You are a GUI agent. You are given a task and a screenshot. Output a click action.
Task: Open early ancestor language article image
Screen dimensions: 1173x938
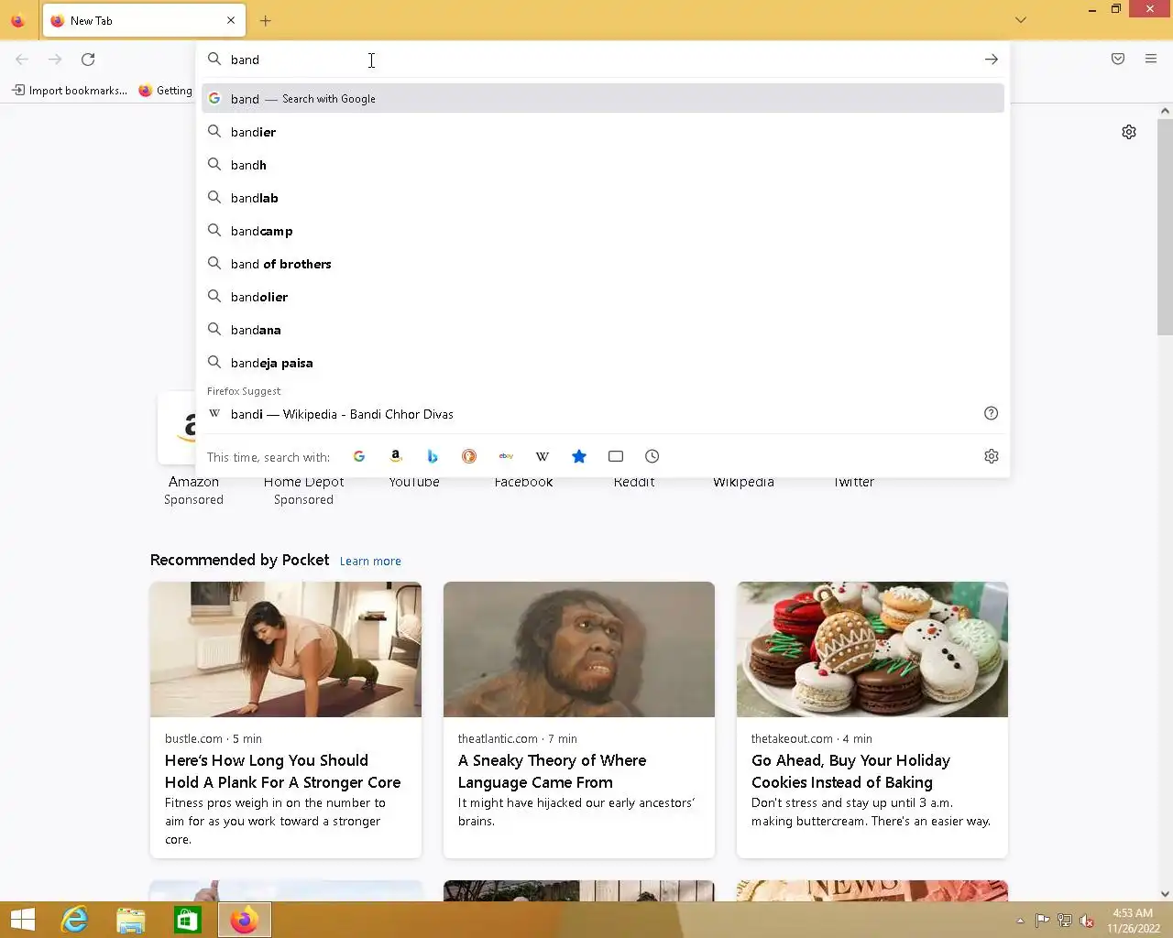coord(579,649)
